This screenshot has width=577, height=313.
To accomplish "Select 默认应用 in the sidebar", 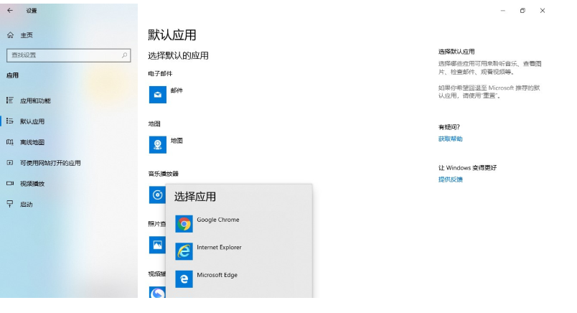I will (32, 121).
